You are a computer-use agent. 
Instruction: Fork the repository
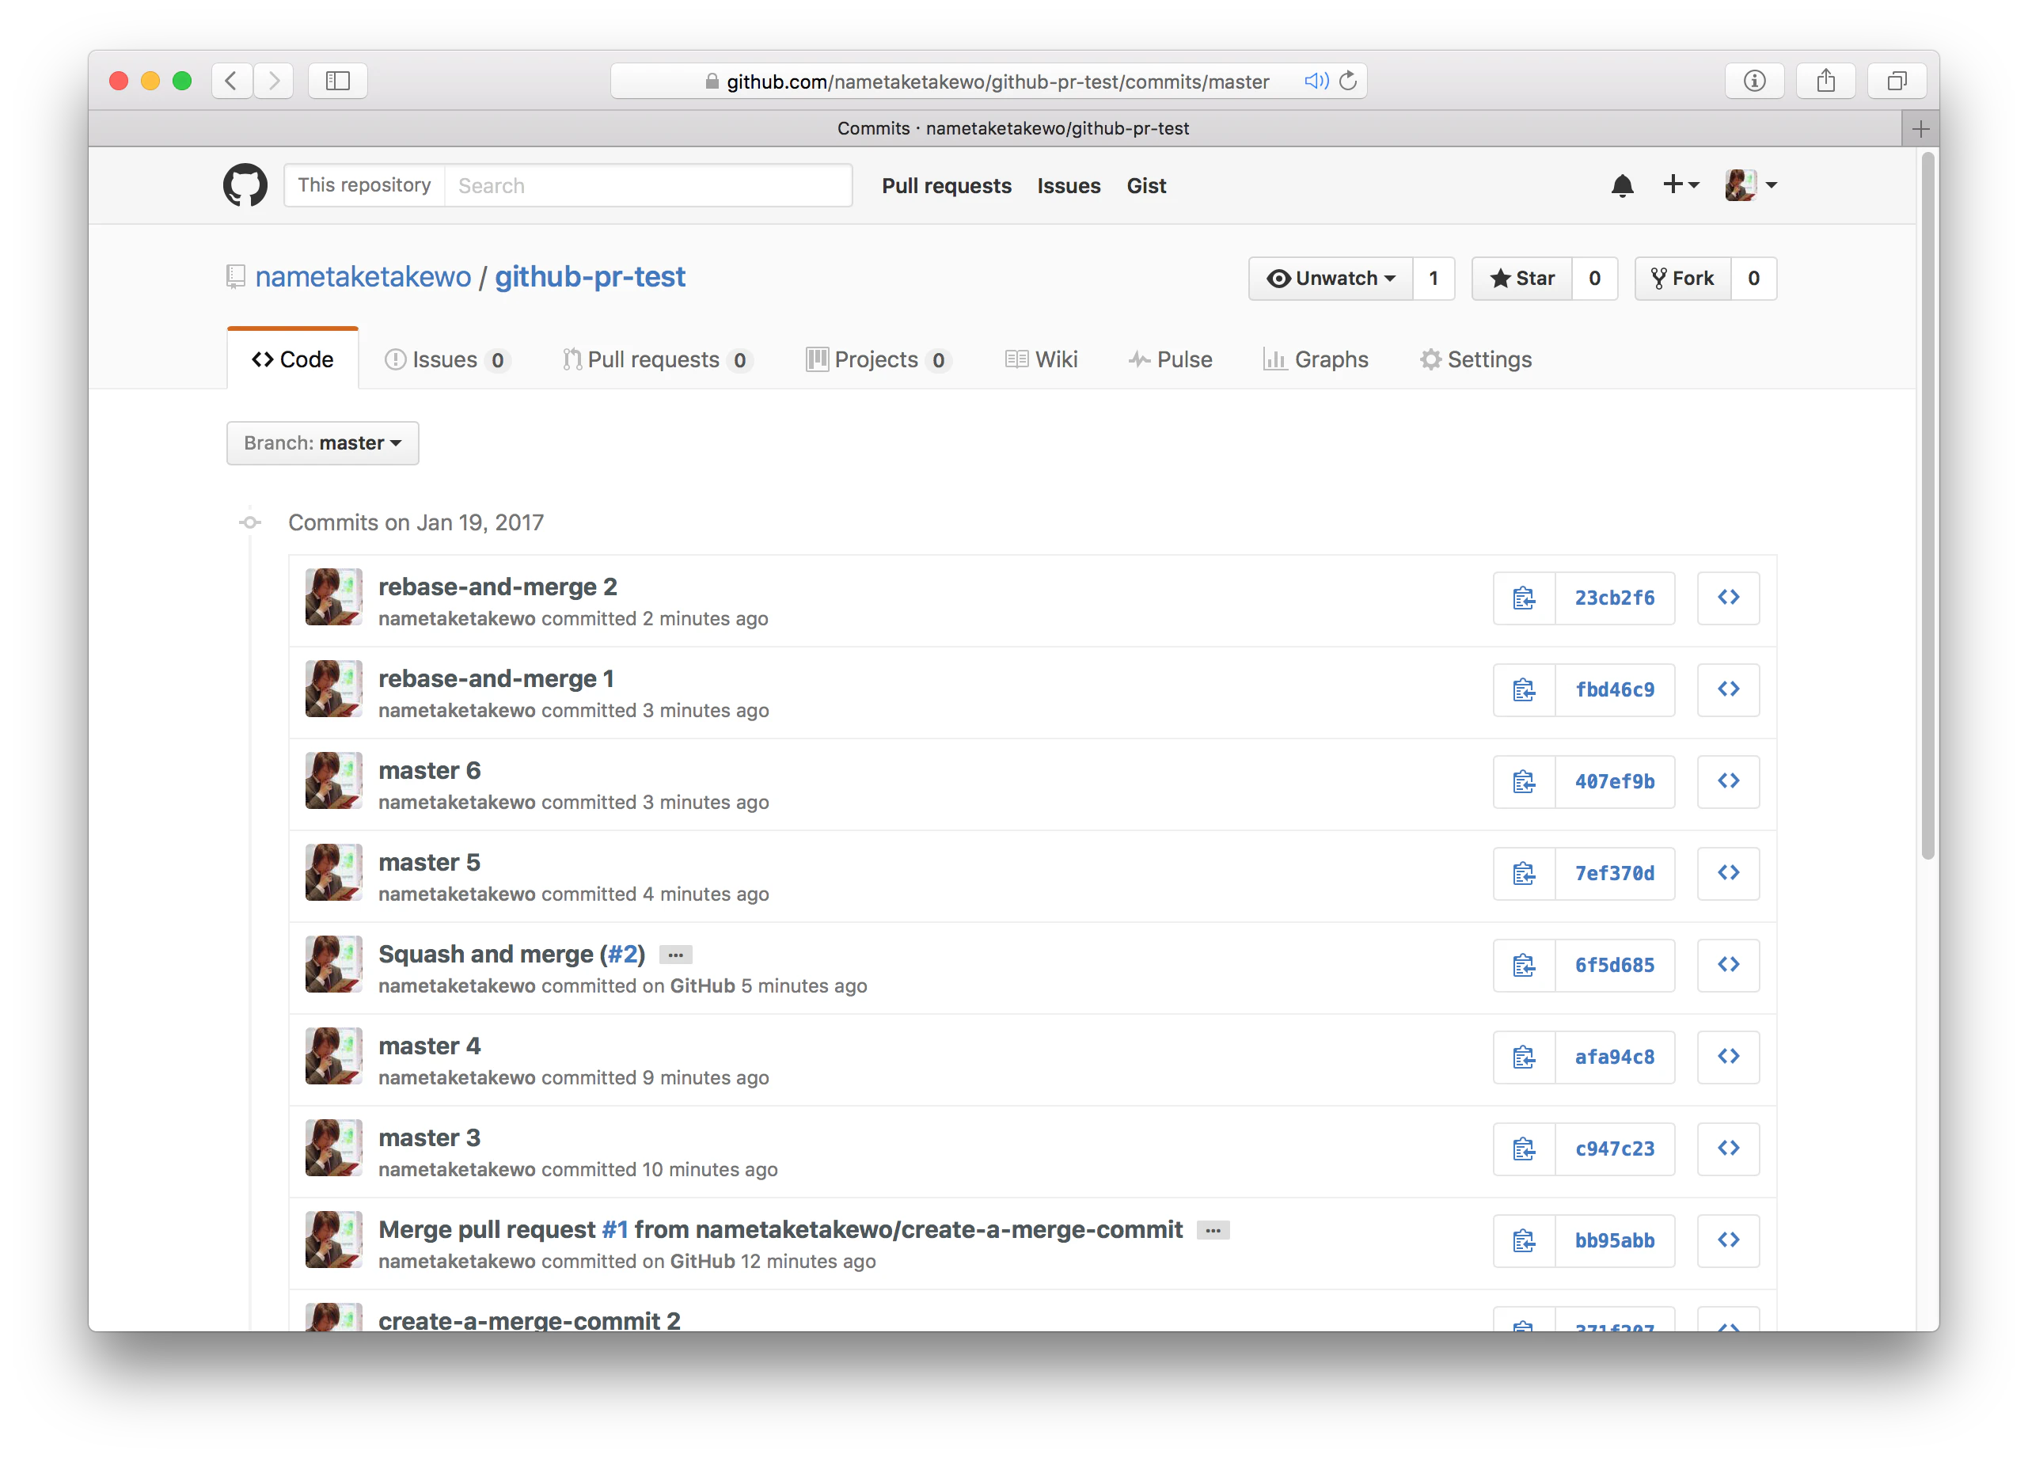[1683, 279]
